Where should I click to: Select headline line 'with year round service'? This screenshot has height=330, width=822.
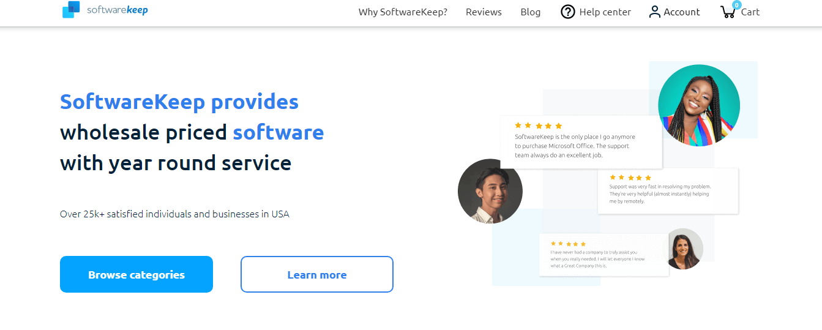tap(176, 163)
